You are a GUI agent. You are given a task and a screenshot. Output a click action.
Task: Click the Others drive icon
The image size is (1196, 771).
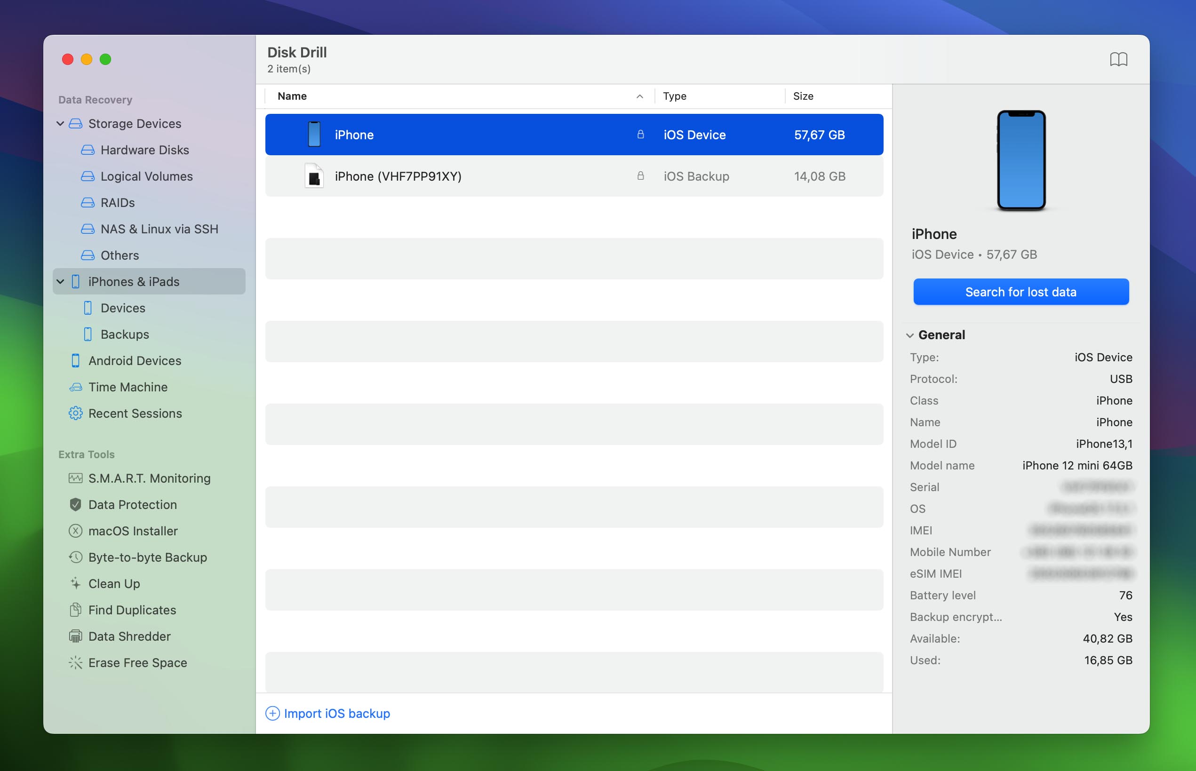pos(88,255)
